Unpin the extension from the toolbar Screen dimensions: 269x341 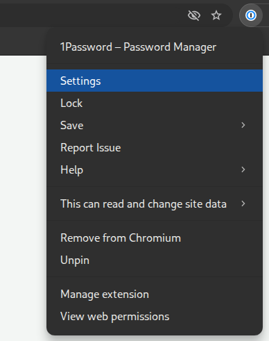[155, 260]
